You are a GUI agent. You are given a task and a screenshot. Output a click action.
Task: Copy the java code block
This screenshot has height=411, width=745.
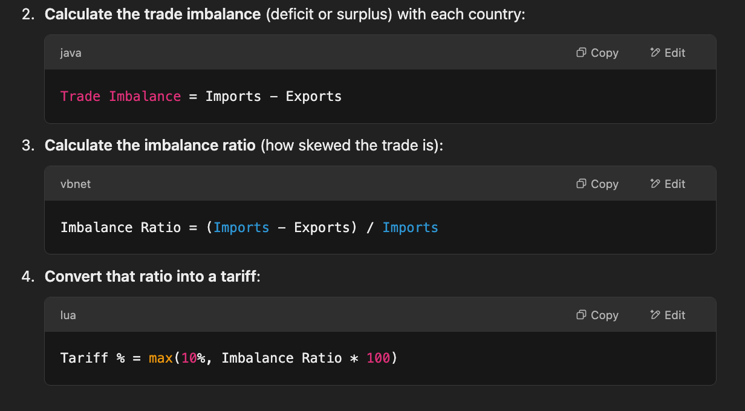(597, 53)
